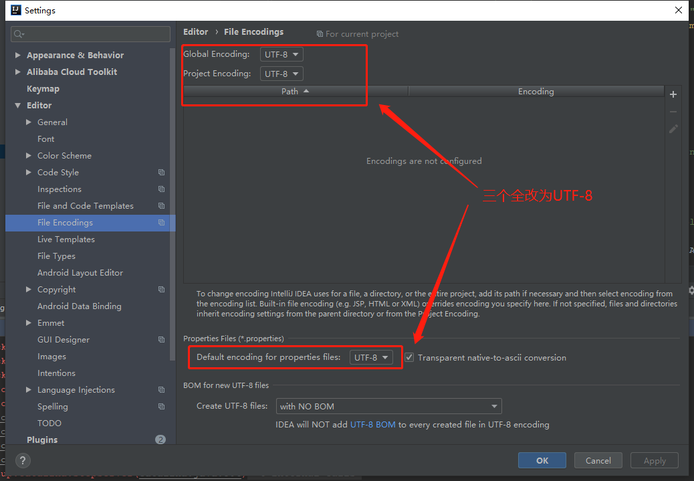Click project-level icon beside File Encodings
Viewport: 694px width, 481px height.
pos(162,223)
